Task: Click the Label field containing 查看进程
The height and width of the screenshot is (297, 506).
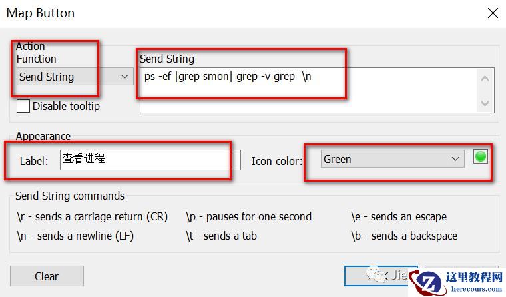Action: (x=150, y=160)
